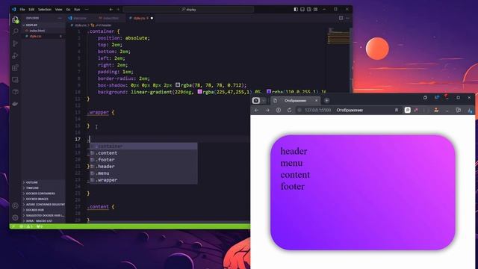Open the Explorer panel ellipsis menu
This screenshot has width=478, height=269.
pyautogui.click(x=60, y=18)
